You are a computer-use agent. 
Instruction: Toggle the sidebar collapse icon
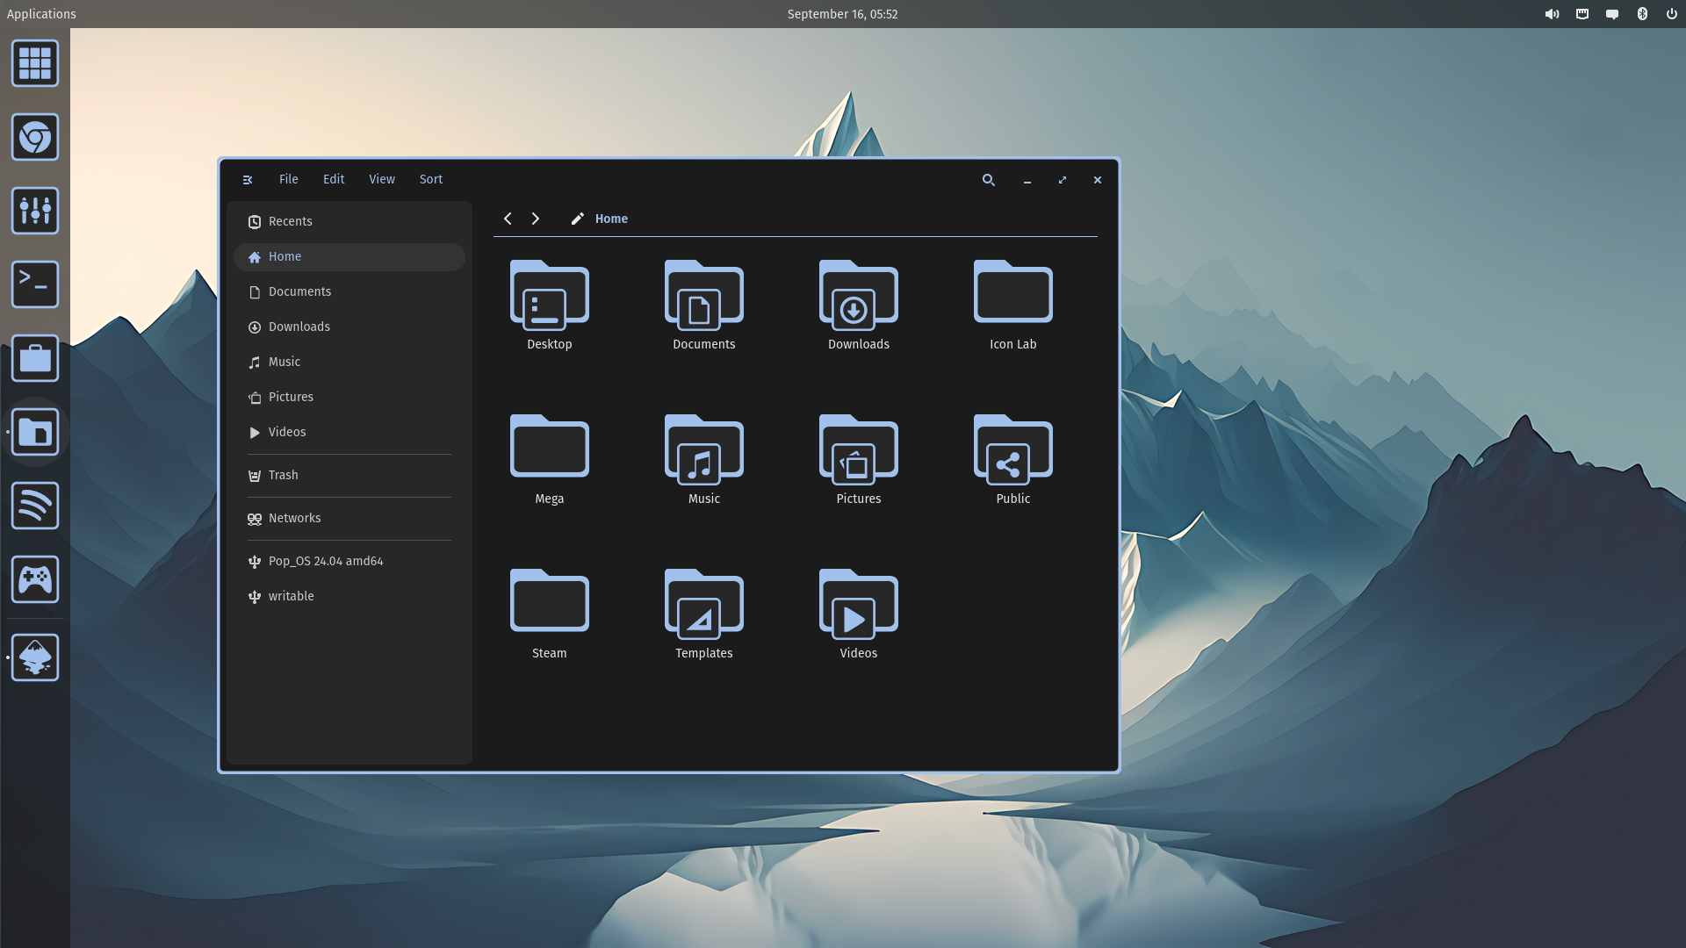(x=248, y=180)
